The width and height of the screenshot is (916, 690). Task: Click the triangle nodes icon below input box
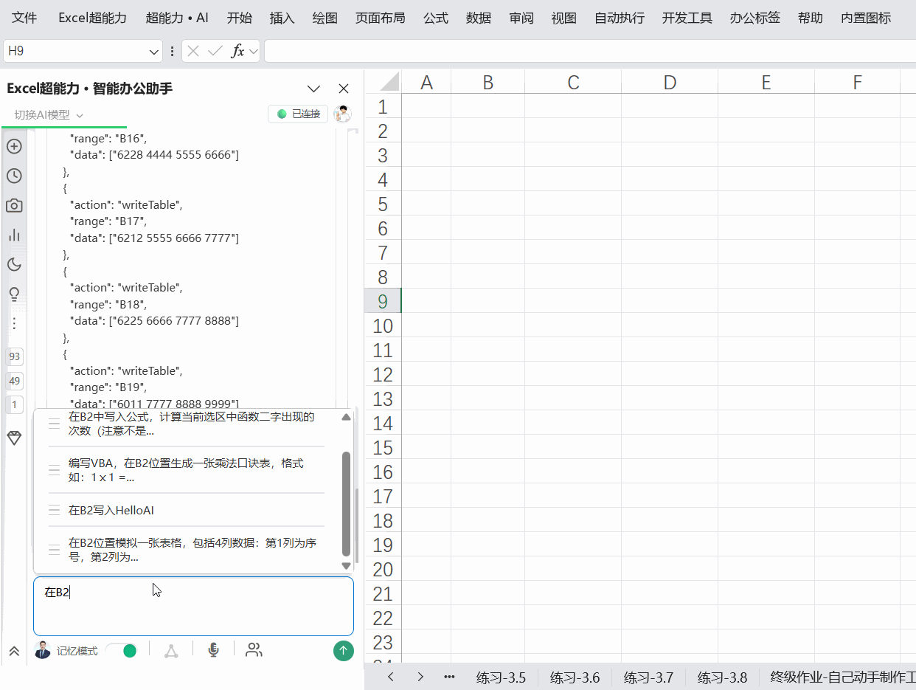[171, 650]
